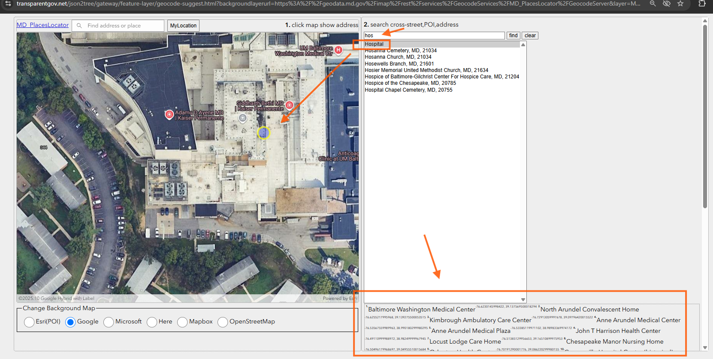This screenshot has width=713, height=359.
Task: Click the browser zoom magnifier icon
Action: click(x=653, y=3)
